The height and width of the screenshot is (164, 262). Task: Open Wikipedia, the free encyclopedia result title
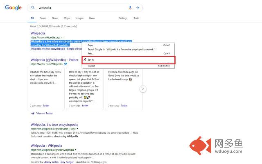tap(54, 125)
